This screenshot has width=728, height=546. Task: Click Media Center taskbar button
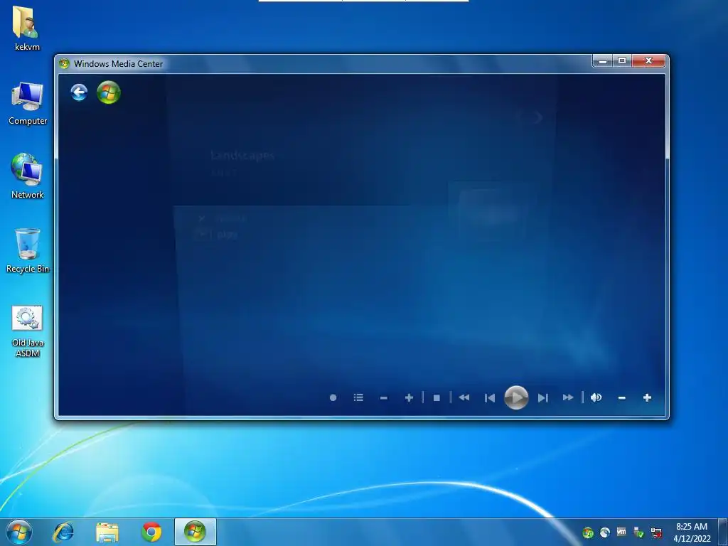pyautogui.click(x=195, y=532)
